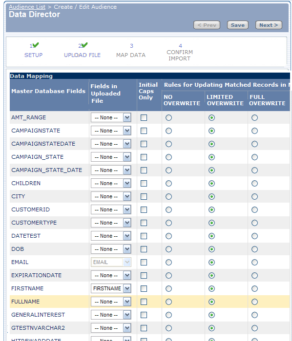Image resolution: width=292 pixels, height=341 pixels.
Task: Open the CITY uploaded field dropdown
Action: coord(111,197)
